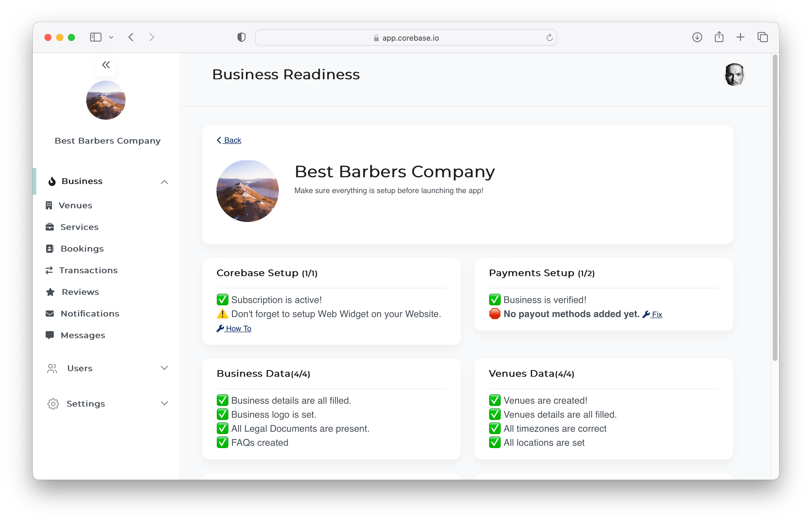This screenshot has height=523, width=812.
Task: Click the Venues details are all filled text
Action: [x=560, y=414]
